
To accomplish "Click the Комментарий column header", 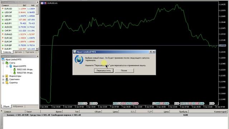I will tap(208, 111).
